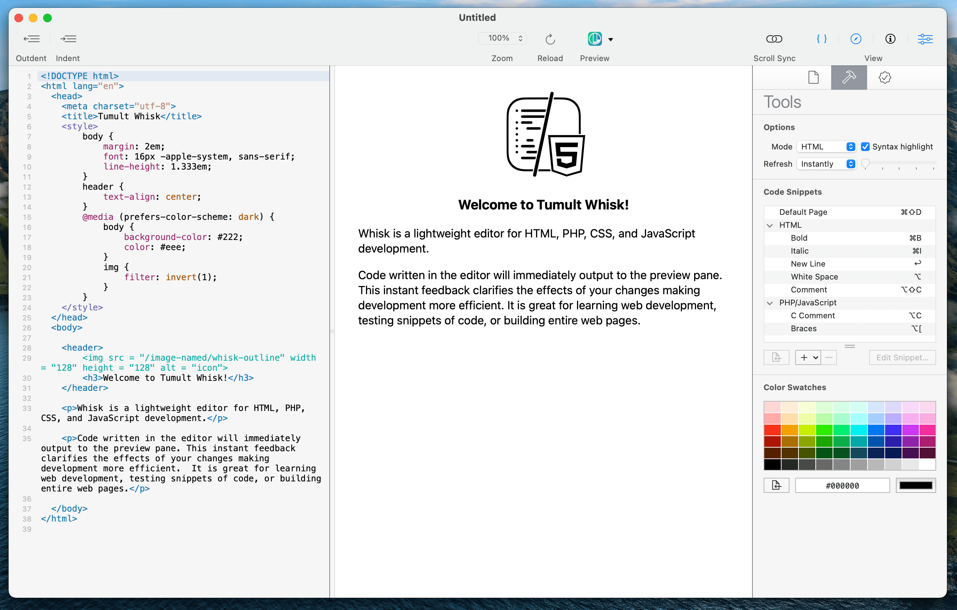This screenshot has width=957, height=610.
Task: Open the Preview dropdown arrow
Action: point(610,39)
